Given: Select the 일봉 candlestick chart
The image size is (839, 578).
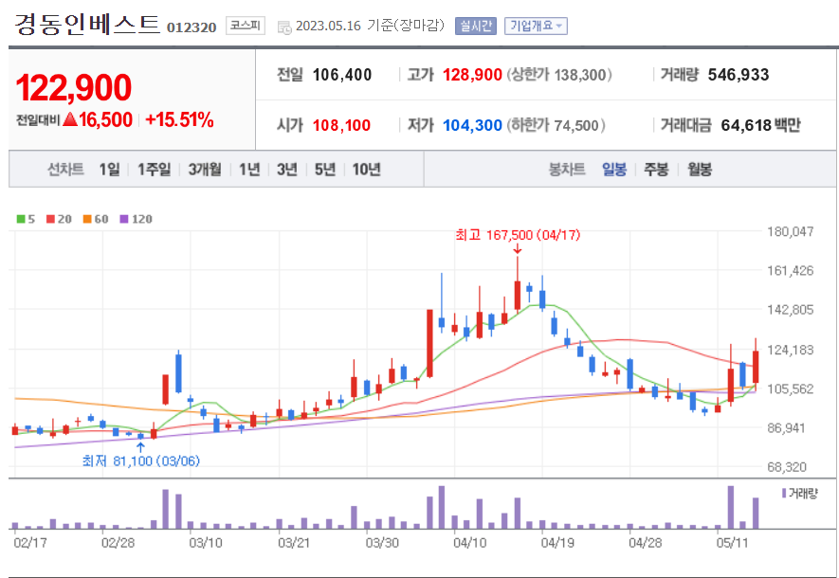Looking at the screenshot, I should (x=613, y=170).
